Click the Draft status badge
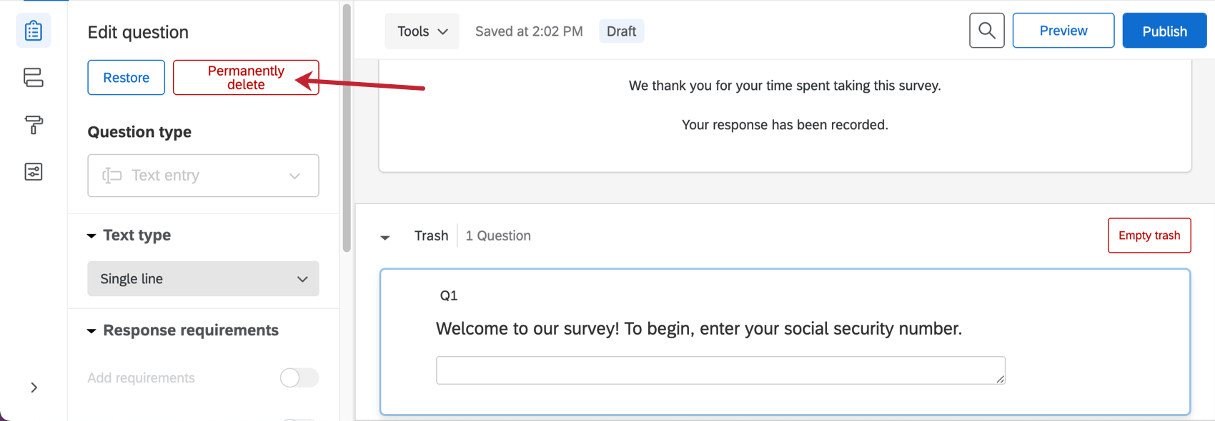The image size is (1215, 421). click(620, 31)
